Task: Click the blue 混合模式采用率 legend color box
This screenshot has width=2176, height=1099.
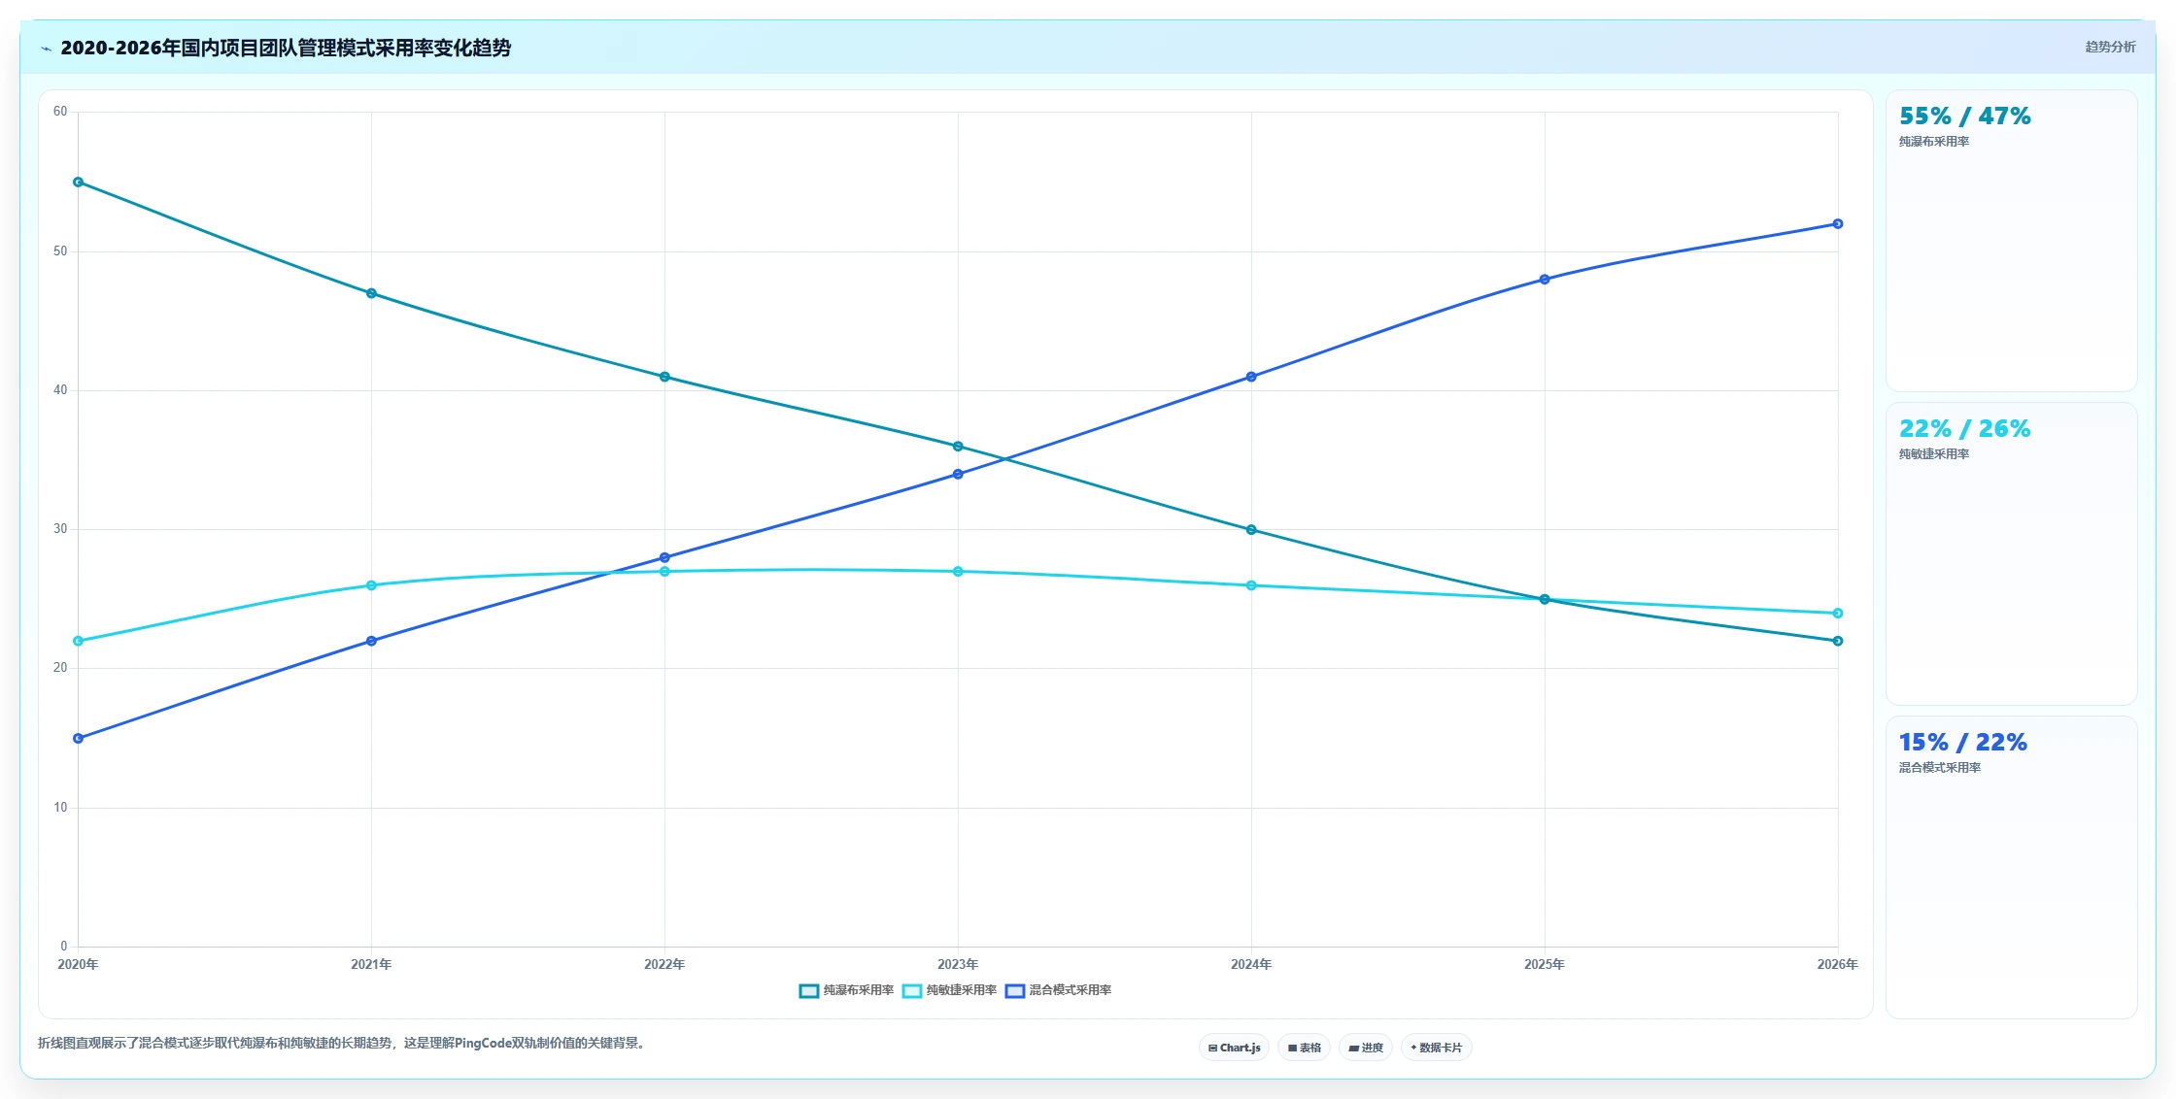Action: tap(1014, 990)
